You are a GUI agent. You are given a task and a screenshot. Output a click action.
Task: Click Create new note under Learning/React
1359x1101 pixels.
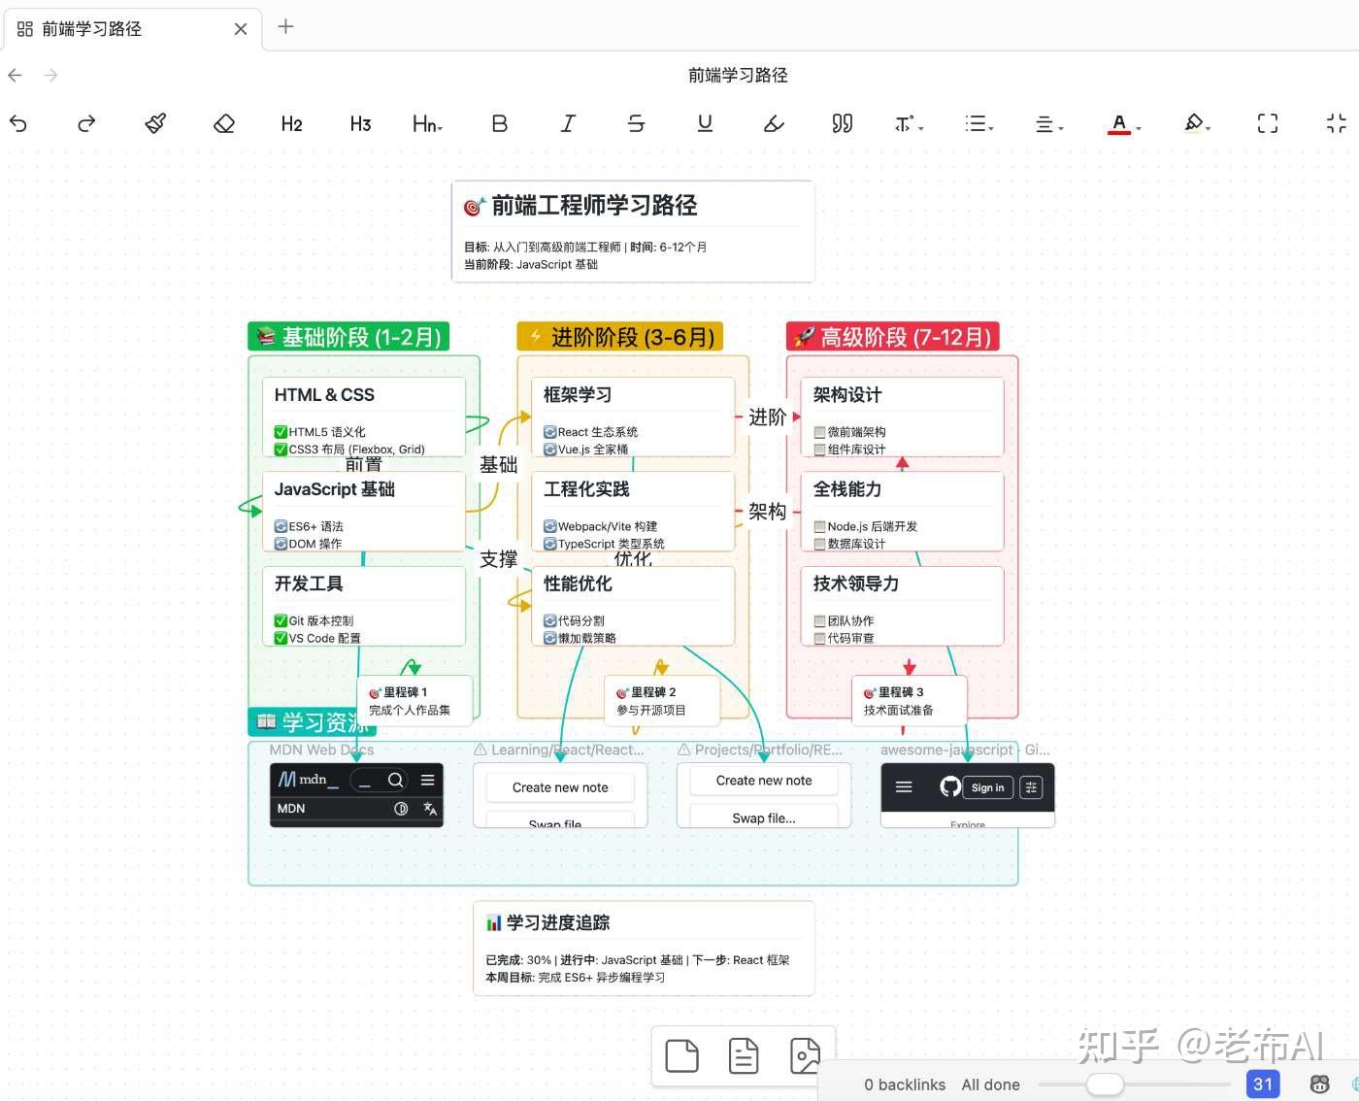[560, 787]
